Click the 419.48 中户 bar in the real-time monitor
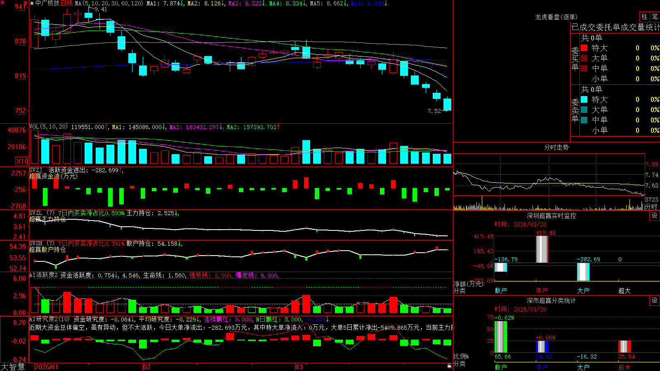Image resolution: width=660 pixels, height=371 pixels. [x=542, y=249]
